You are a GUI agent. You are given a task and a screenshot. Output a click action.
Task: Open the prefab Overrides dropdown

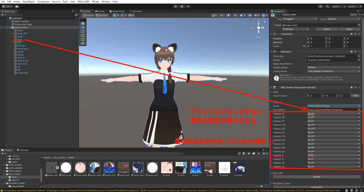point(295,29)
